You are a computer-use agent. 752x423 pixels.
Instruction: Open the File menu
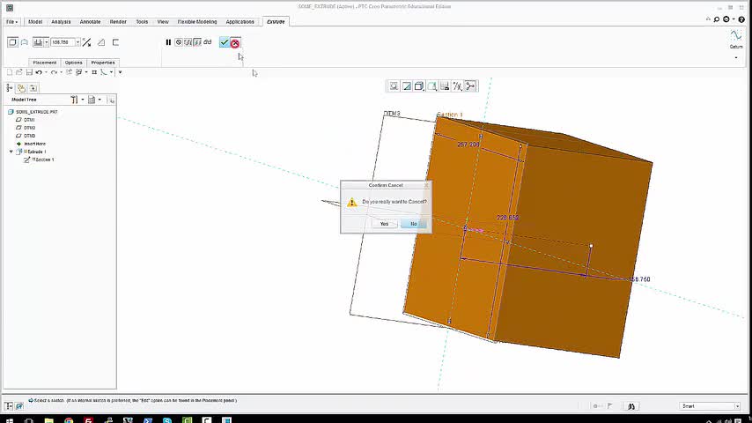(12, 22)
